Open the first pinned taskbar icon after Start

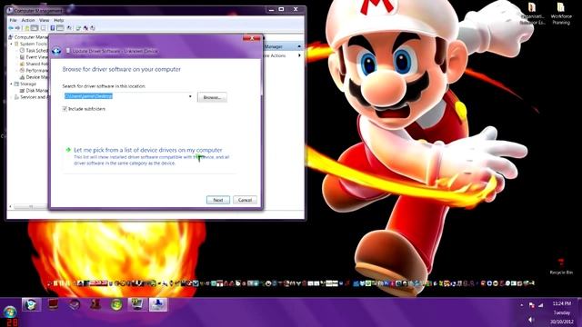pyautogui.click(x=31, y=305)
